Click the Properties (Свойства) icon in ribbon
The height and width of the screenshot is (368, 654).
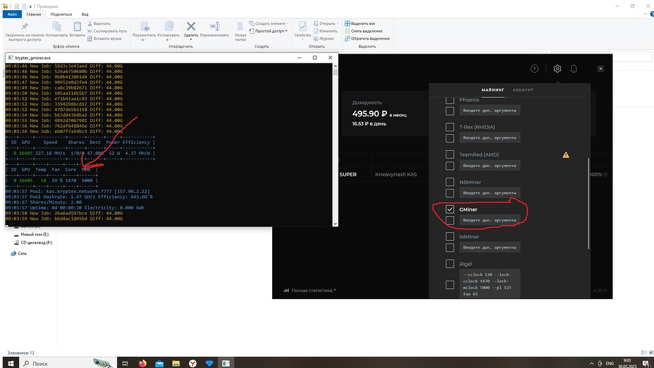[x=302, y=26]
